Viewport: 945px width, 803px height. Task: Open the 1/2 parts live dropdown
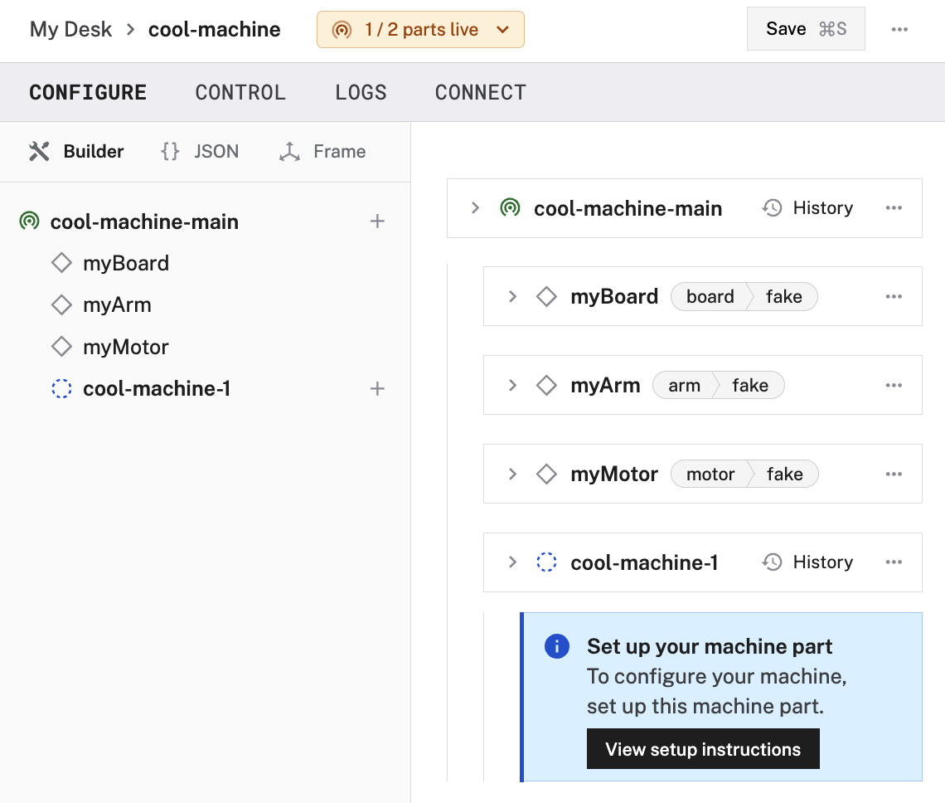pos(420,28)
